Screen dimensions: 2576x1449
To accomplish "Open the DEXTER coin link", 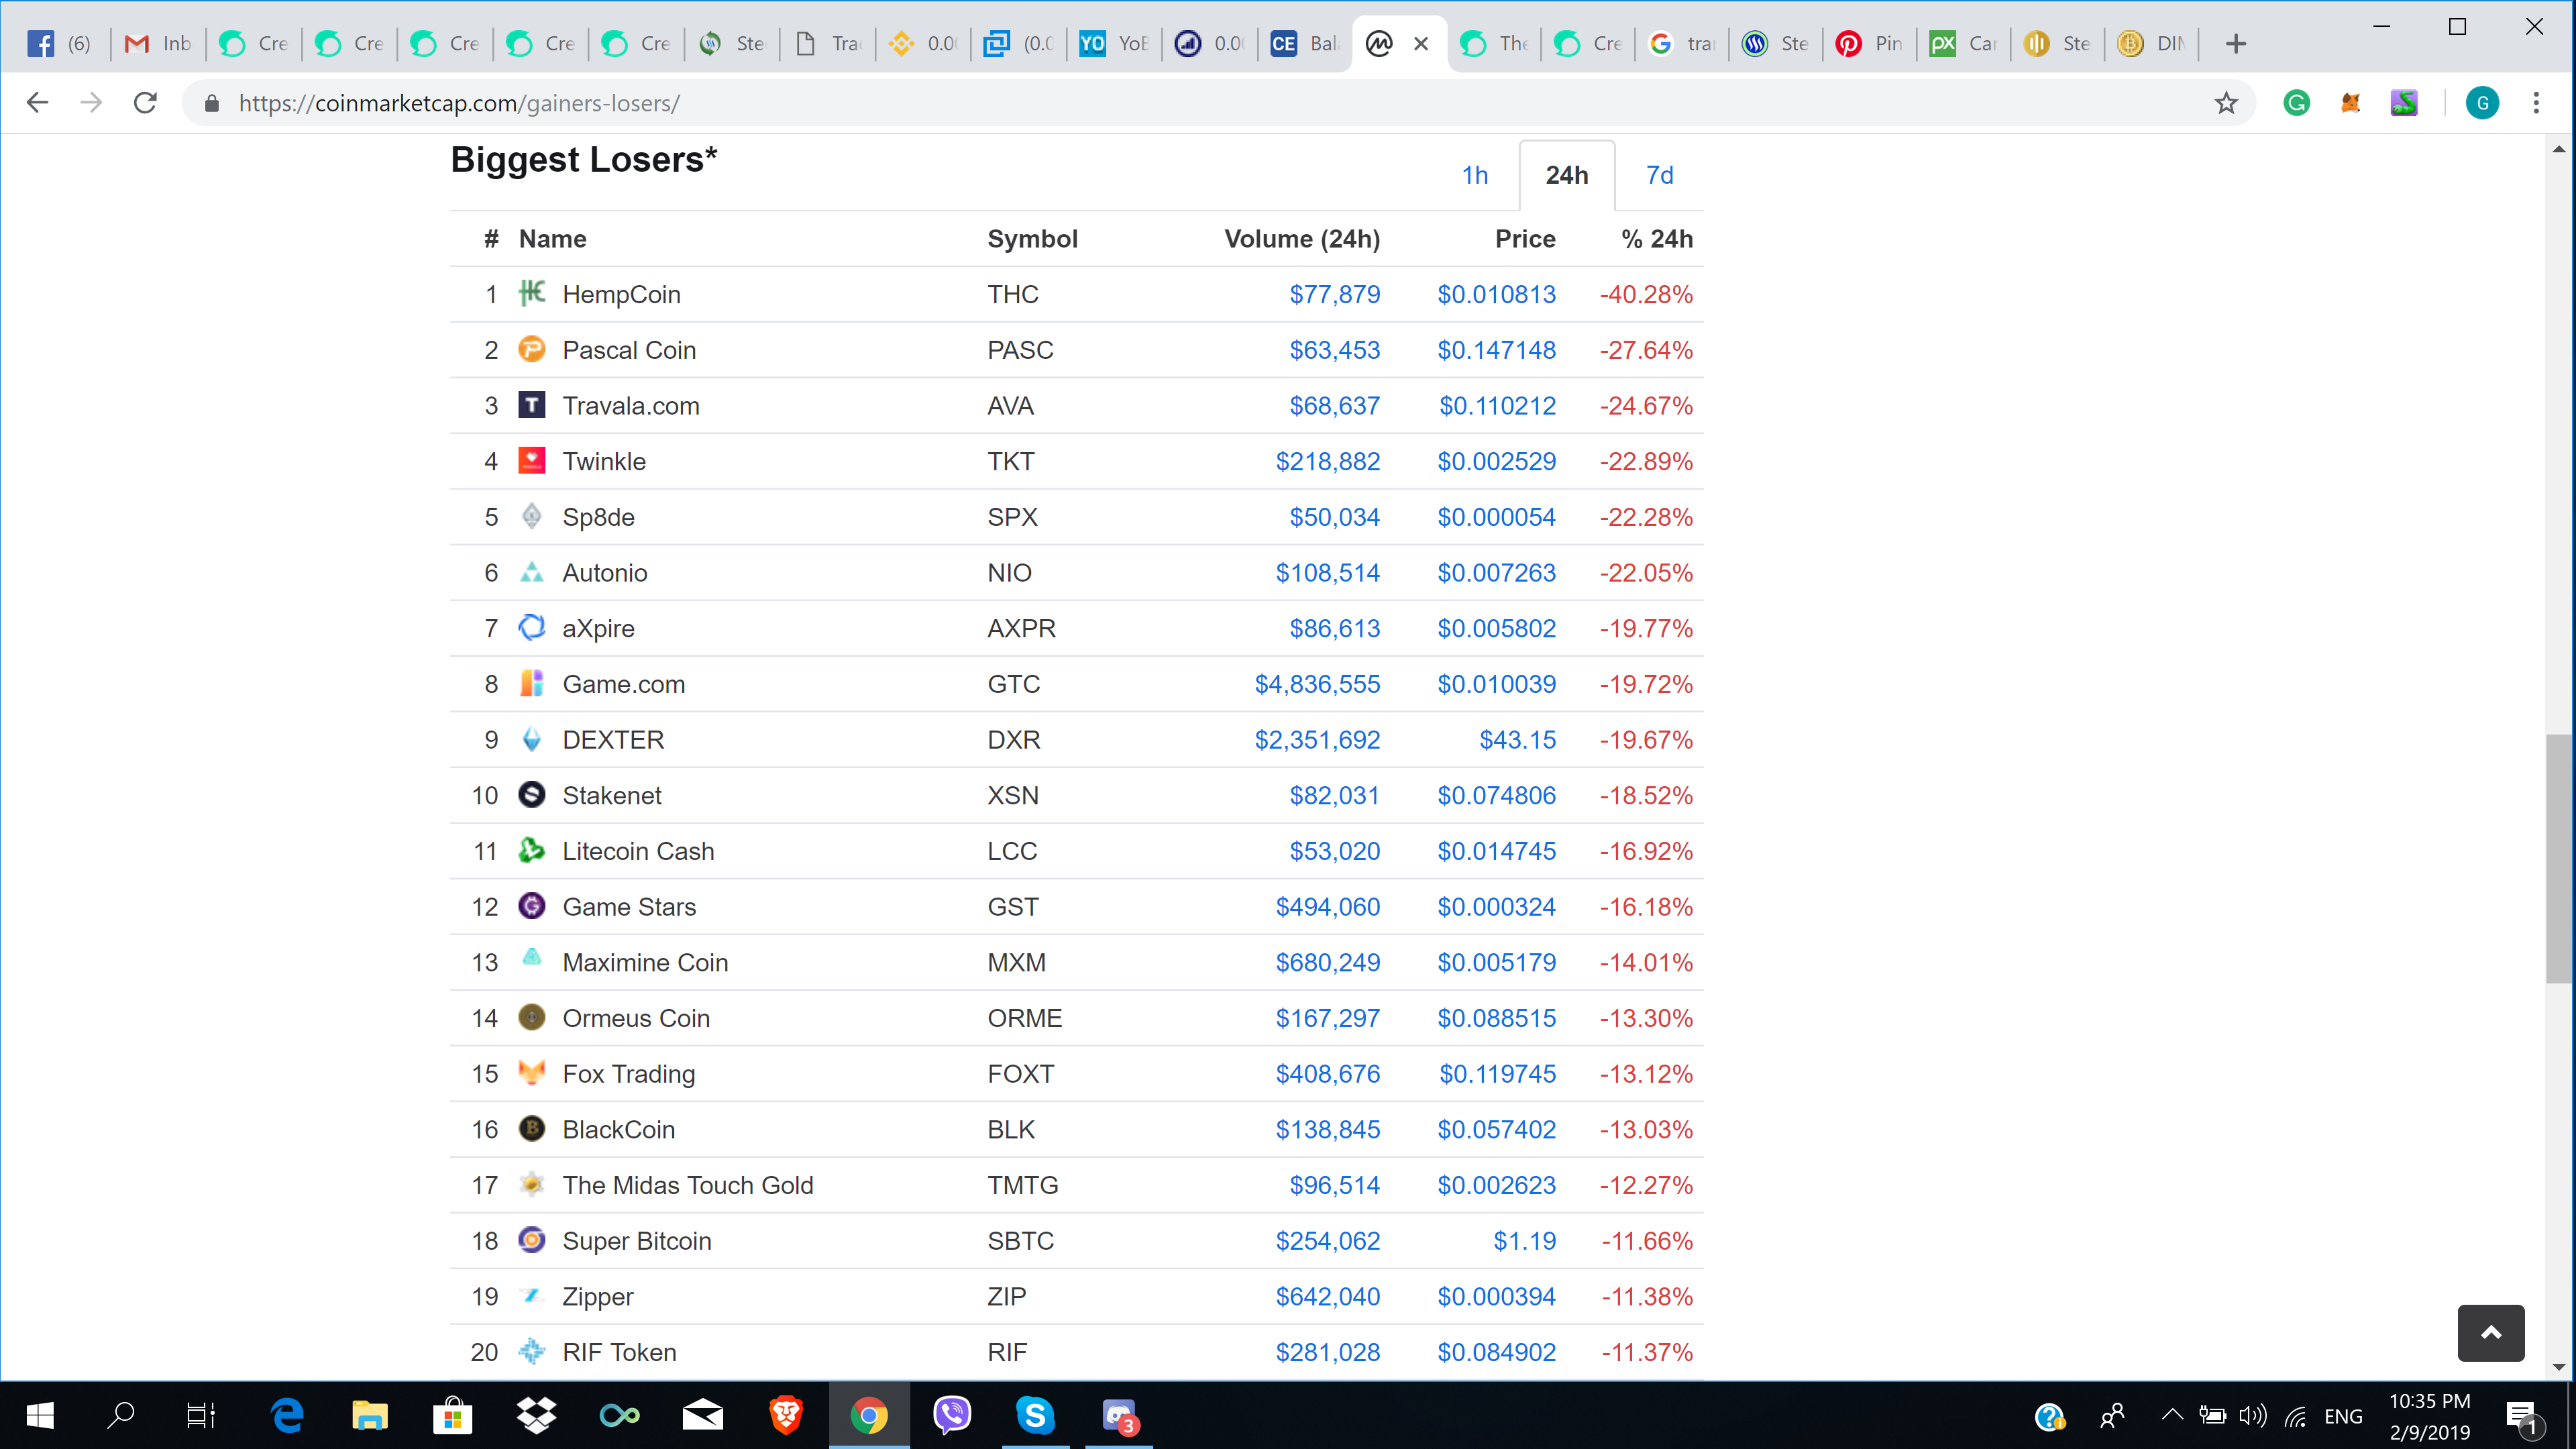I will tap(613, 740).
